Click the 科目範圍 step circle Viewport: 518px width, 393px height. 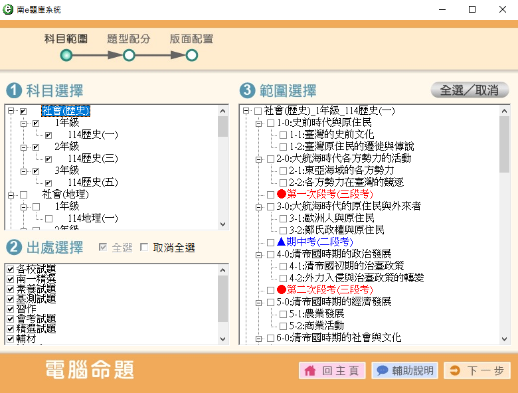click(x=66, y=55)
